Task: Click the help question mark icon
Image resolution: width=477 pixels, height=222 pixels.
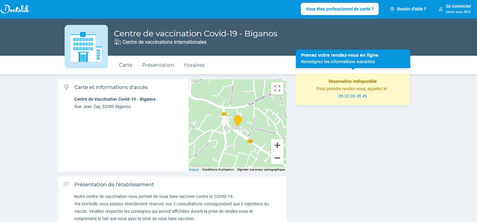Action: click(x=392, y=9)
